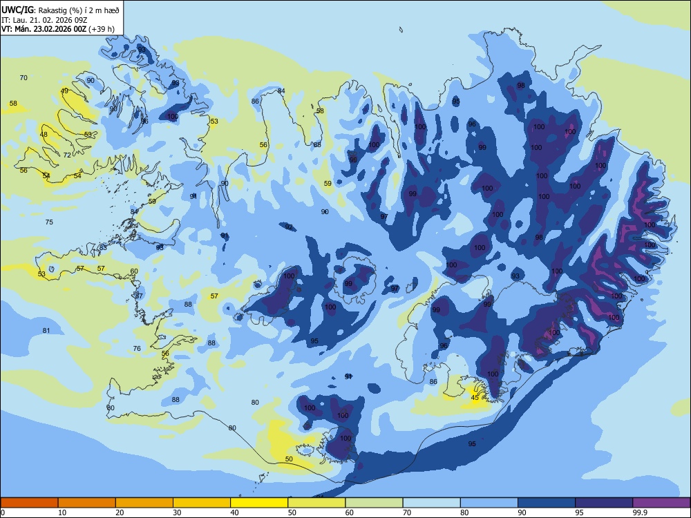Click the dark orange 0–10 legend swatch

(29, 503)
